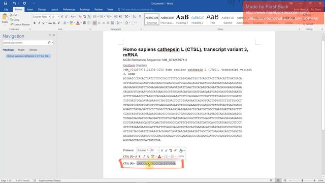Apply the Heading 1 style
Screen dimensions: 325x183
pos(182,19)
